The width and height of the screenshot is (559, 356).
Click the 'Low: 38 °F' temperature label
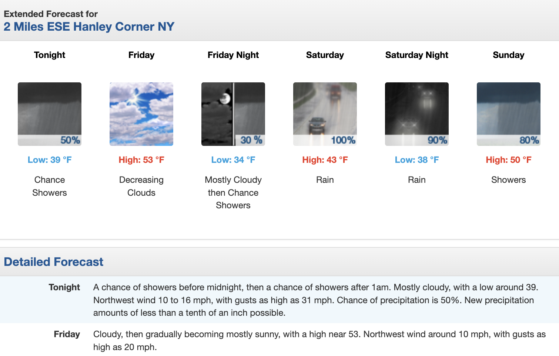[x=417, y=160]
